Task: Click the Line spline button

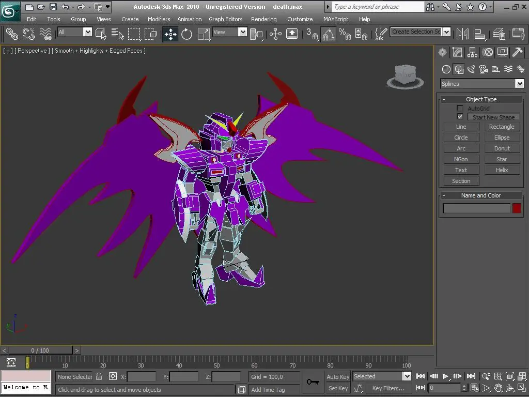Action: [461, 127]
